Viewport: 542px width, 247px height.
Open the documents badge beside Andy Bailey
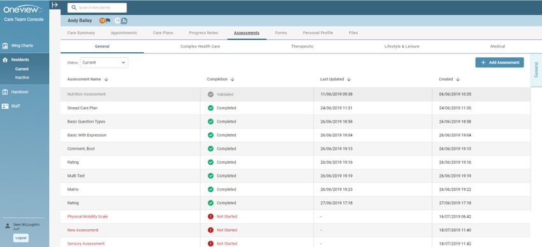point(121,21)
